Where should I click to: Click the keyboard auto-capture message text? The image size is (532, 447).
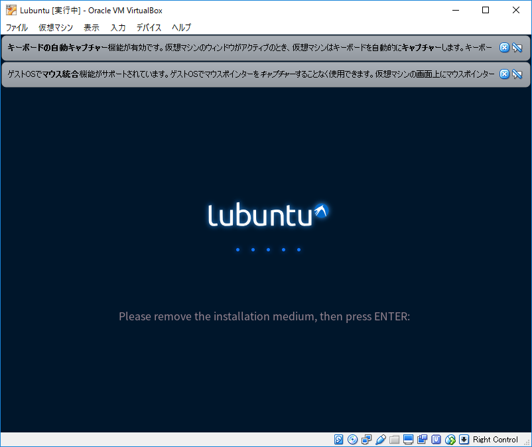[x=249, y=48]
